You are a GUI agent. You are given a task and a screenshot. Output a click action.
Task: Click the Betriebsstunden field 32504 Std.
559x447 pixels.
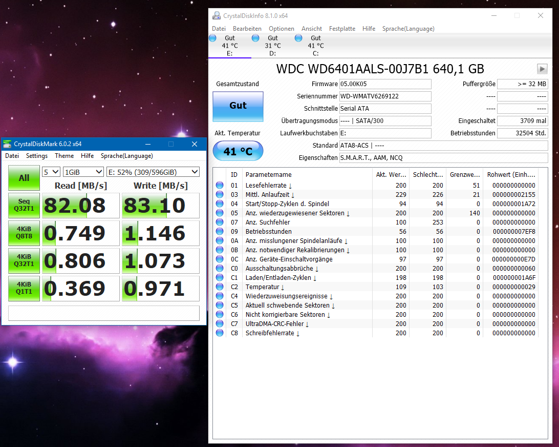click(522, 133)
